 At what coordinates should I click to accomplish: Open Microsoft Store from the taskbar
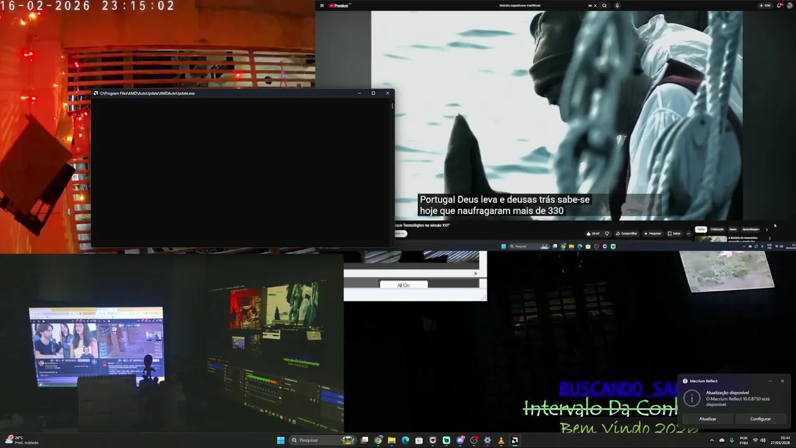(419, 441)
